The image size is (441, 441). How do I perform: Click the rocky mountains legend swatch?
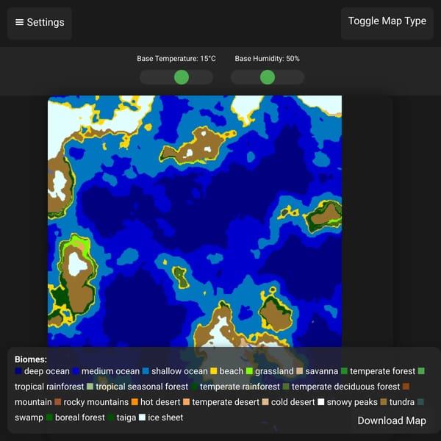57,402
